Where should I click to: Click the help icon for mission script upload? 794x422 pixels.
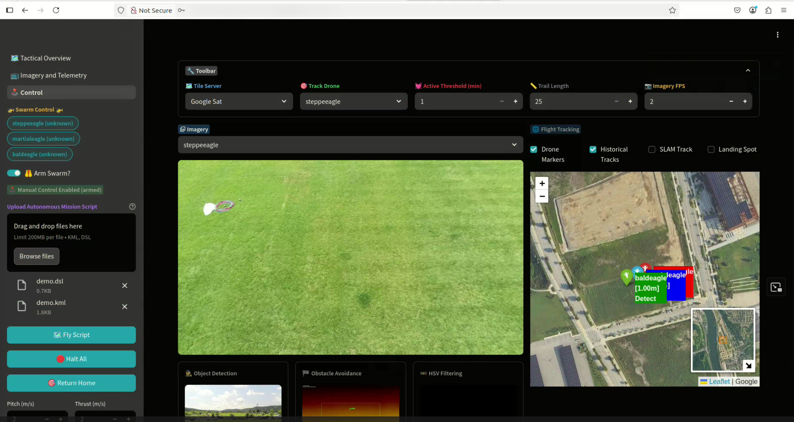click(x=132, y=207)
